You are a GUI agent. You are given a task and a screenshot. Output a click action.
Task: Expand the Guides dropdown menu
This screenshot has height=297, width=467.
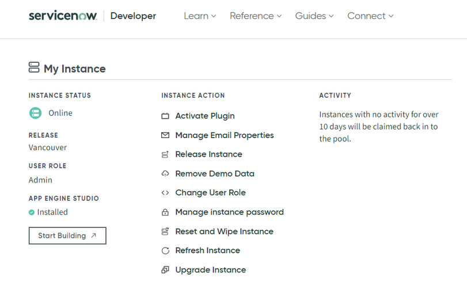314,16
